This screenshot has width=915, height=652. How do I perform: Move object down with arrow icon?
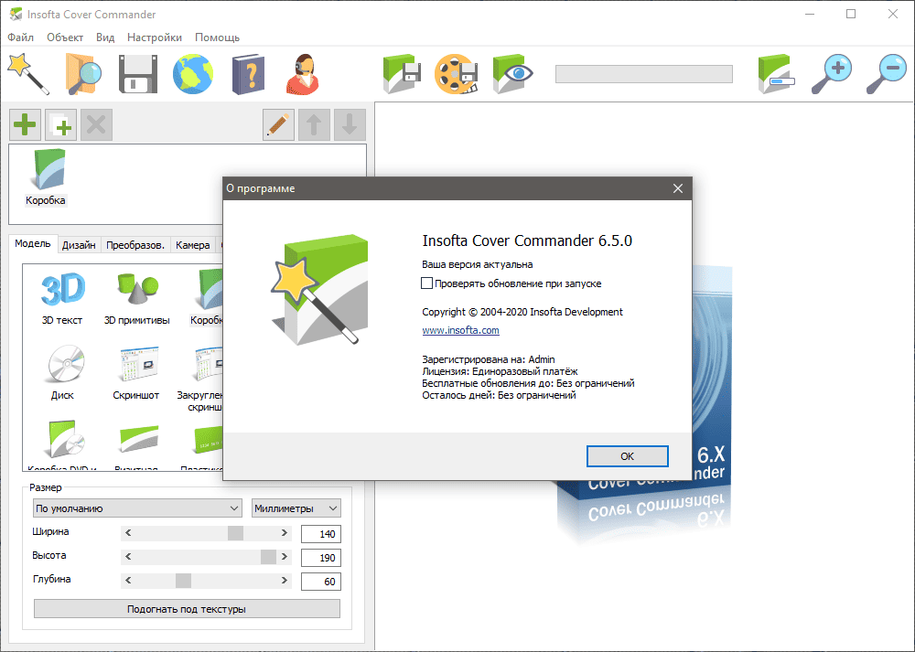coord(350,124)
